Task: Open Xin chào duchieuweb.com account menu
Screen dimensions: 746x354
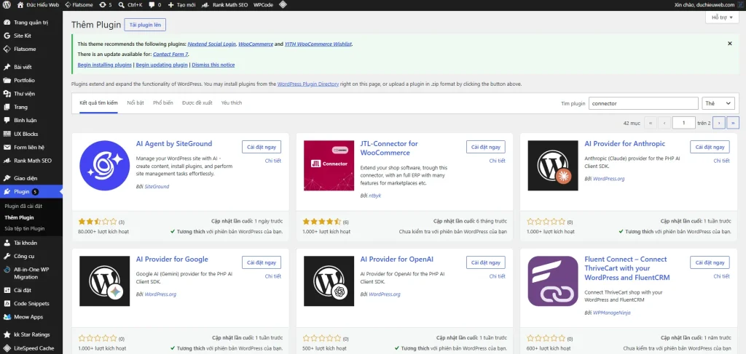Action: coord(707,5)
